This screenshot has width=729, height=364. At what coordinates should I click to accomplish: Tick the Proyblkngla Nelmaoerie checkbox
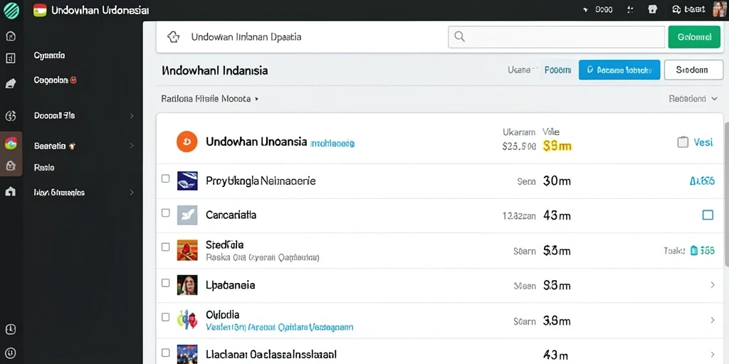coord(165,178)
